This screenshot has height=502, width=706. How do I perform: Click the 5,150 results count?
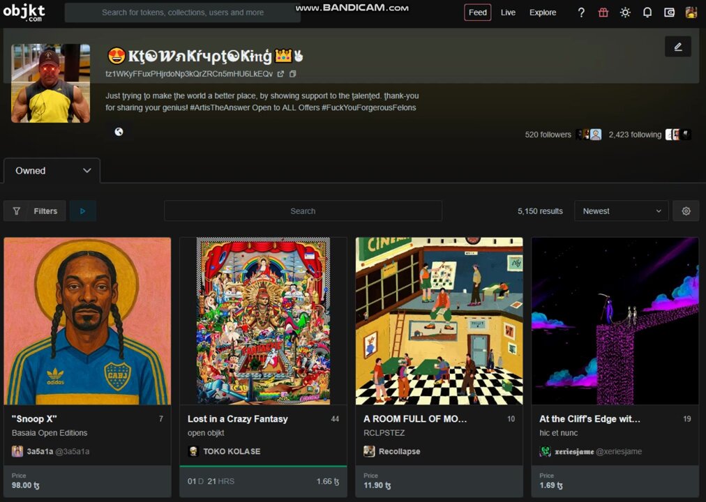tap(540, 211)
